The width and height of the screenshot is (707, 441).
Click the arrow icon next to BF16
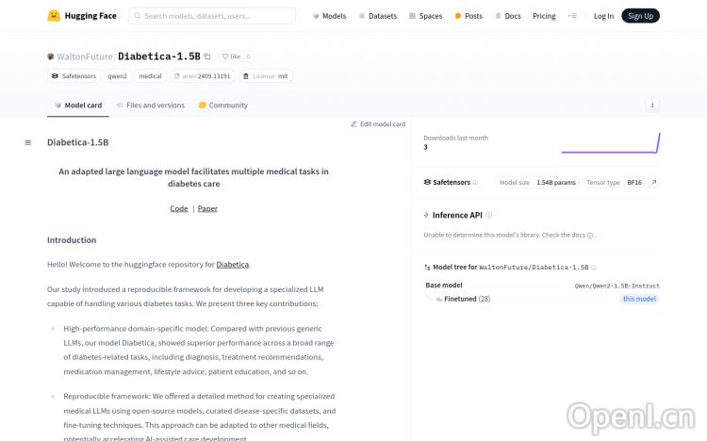pyautogui.click(x=653, y=182)
